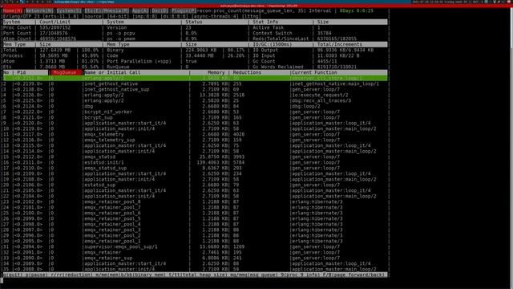513x289 pixels.
Task: Select the emqx_retainer_pool_5 process
Action: click(x=112, y=218)
